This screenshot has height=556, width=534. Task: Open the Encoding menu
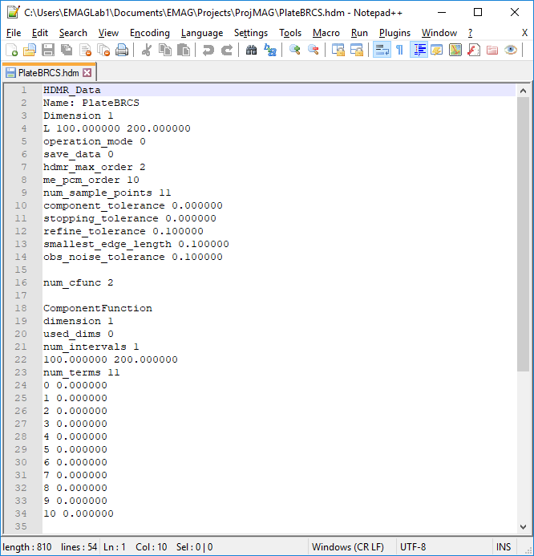pos(149,33)
